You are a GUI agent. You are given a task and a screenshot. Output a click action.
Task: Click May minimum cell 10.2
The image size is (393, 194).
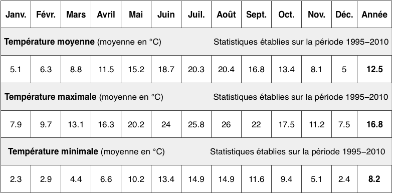pyautogui.click(x=136, y=179)
